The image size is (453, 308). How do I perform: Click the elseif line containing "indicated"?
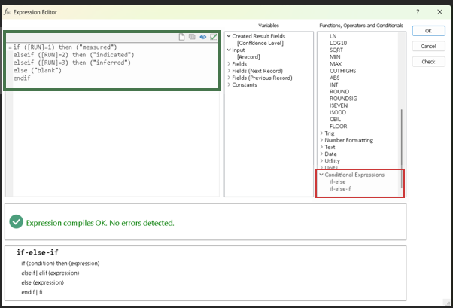(74, 55)
